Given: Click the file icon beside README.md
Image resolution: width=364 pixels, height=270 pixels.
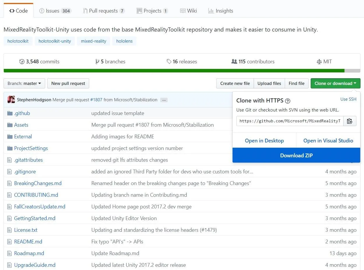Looking at the screenshot, I should click(10, 242).
